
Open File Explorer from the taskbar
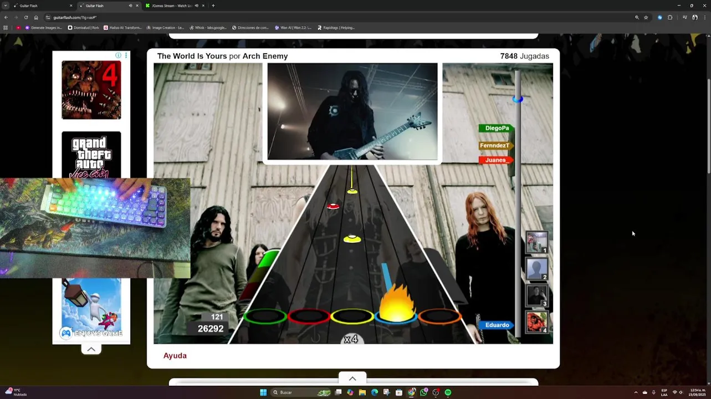pyautogui.click(x=362, y=392)
